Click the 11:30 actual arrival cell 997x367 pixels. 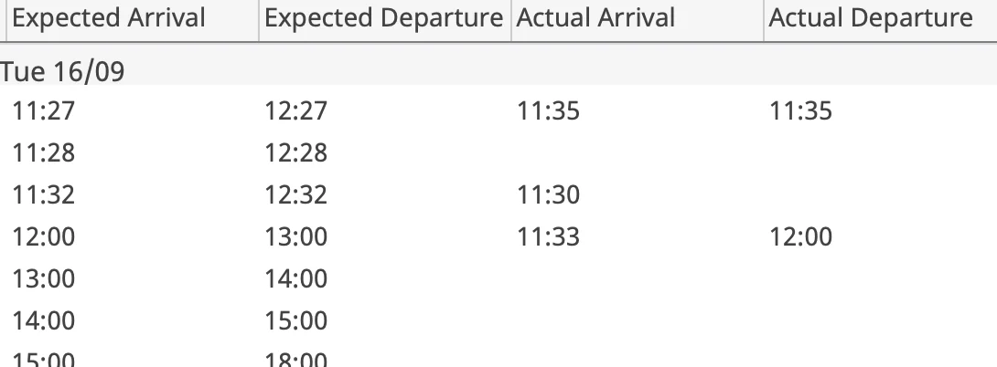coord(548,195)
